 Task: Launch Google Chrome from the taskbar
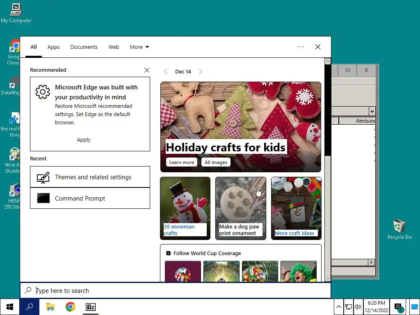[71, 307]
